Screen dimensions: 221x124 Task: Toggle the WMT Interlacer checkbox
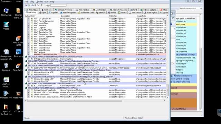(x=28, y=25)
